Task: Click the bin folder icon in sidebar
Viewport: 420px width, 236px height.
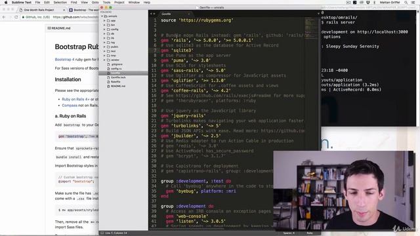Action: click(x=108, y=25)
